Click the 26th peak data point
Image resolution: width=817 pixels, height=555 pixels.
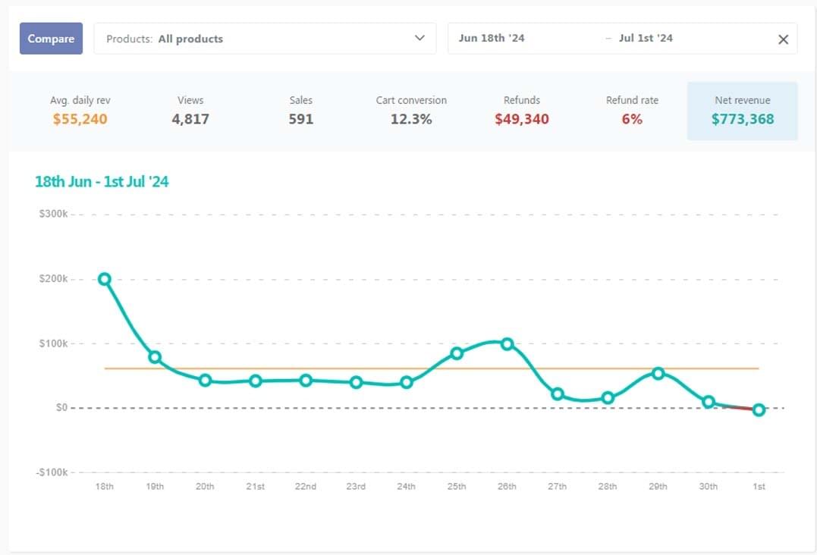tap(507, 344)
